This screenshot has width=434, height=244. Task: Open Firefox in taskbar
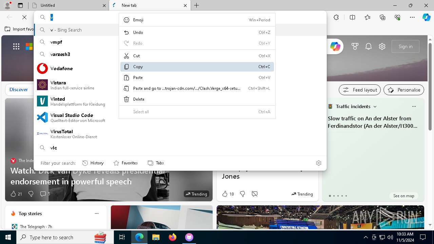(172, 237)
